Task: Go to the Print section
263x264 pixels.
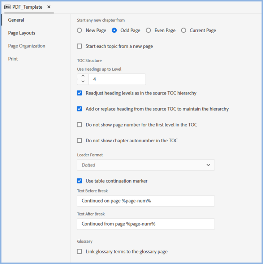Action: tap(13, 59)
